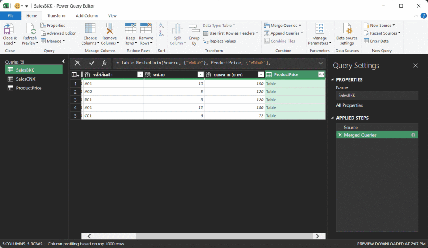Click the Manage Parameters icon

(x=320, y=29)
